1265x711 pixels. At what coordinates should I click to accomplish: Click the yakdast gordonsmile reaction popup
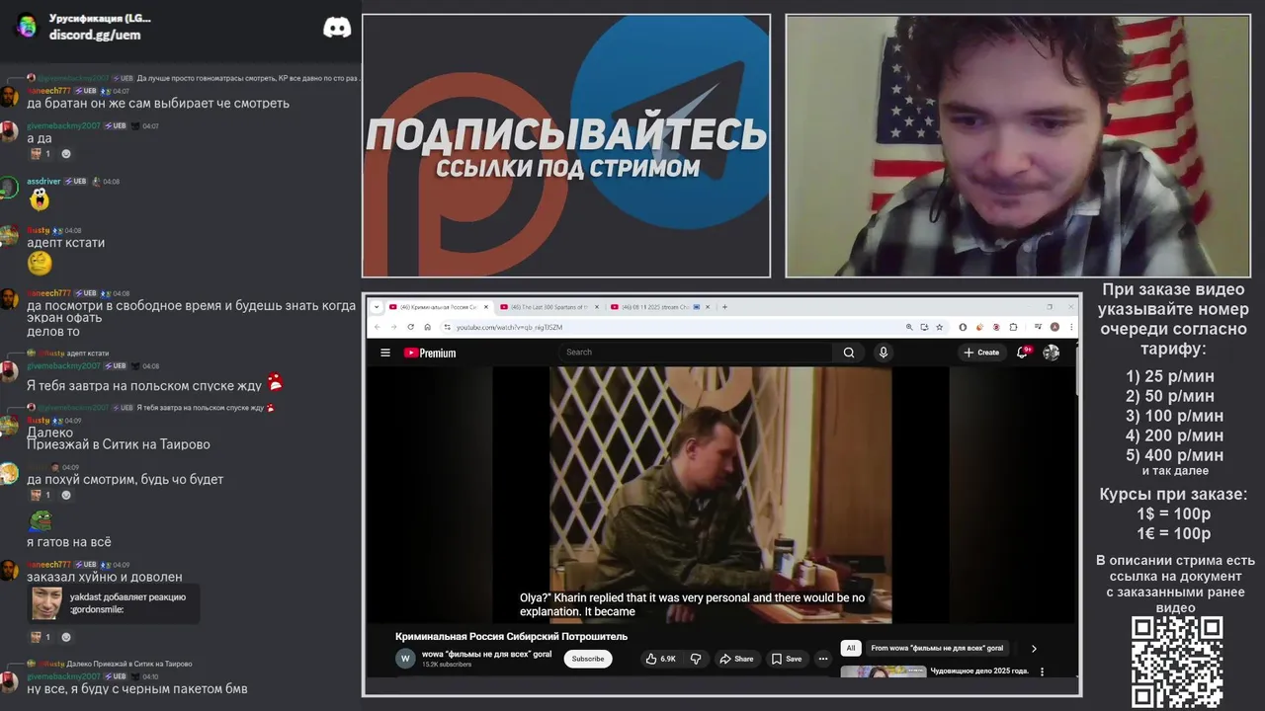(x=114, y=603)
